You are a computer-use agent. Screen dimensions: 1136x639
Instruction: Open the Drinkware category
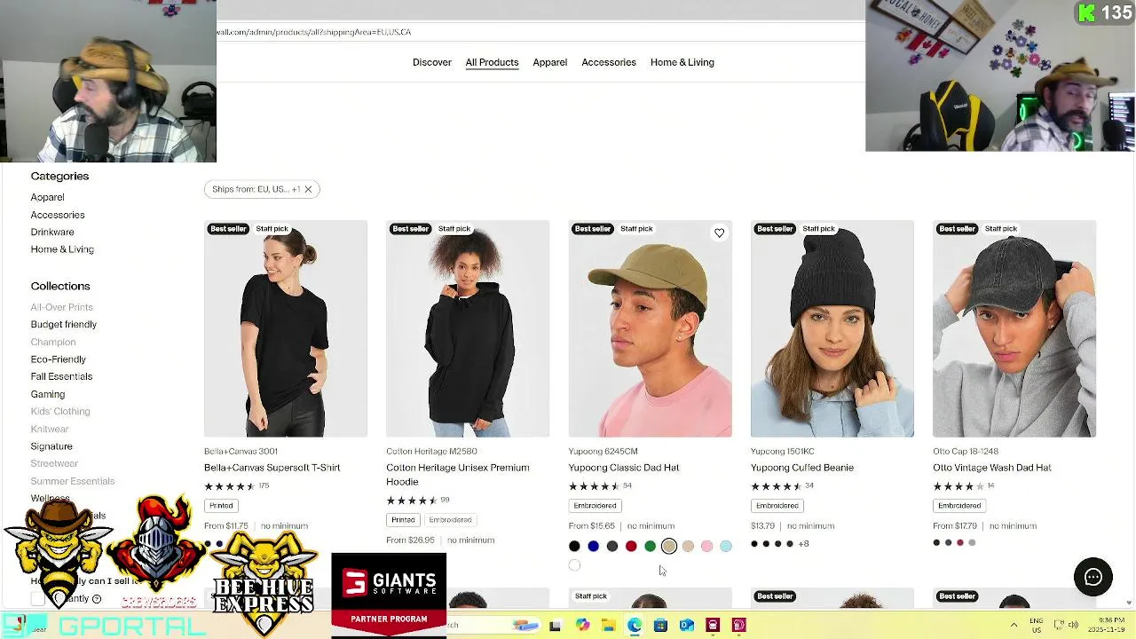pyautogui.click(x=52, y=232)
